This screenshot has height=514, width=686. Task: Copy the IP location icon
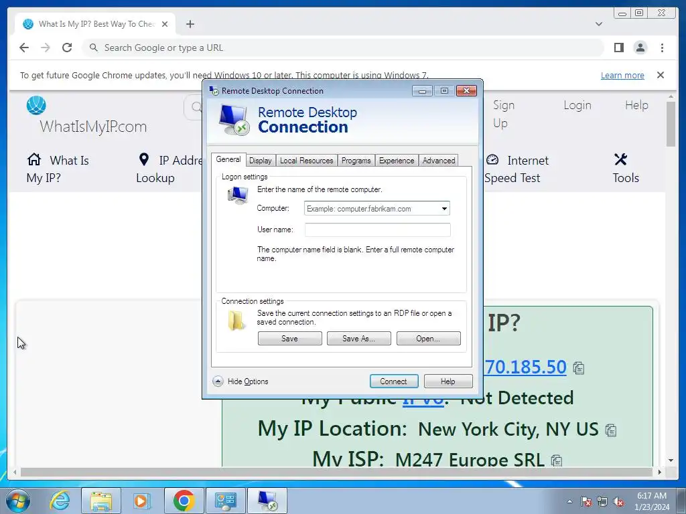click(x=611, y=430)
